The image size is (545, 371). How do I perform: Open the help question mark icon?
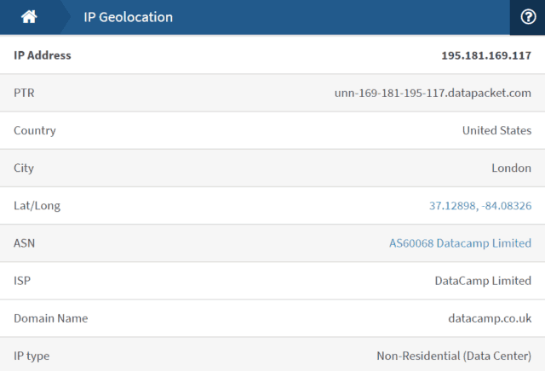[527, 17]
